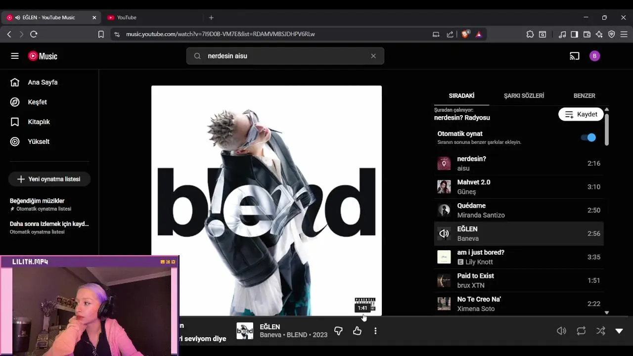
Task: Open Kitaplık in sidebar
Action: point(49,122)
